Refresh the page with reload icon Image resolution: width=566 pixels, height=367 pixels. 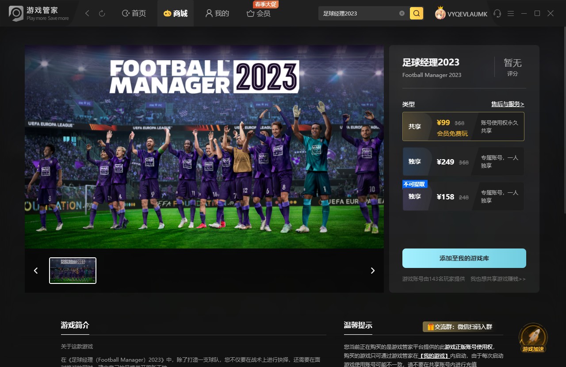point(102,14)
